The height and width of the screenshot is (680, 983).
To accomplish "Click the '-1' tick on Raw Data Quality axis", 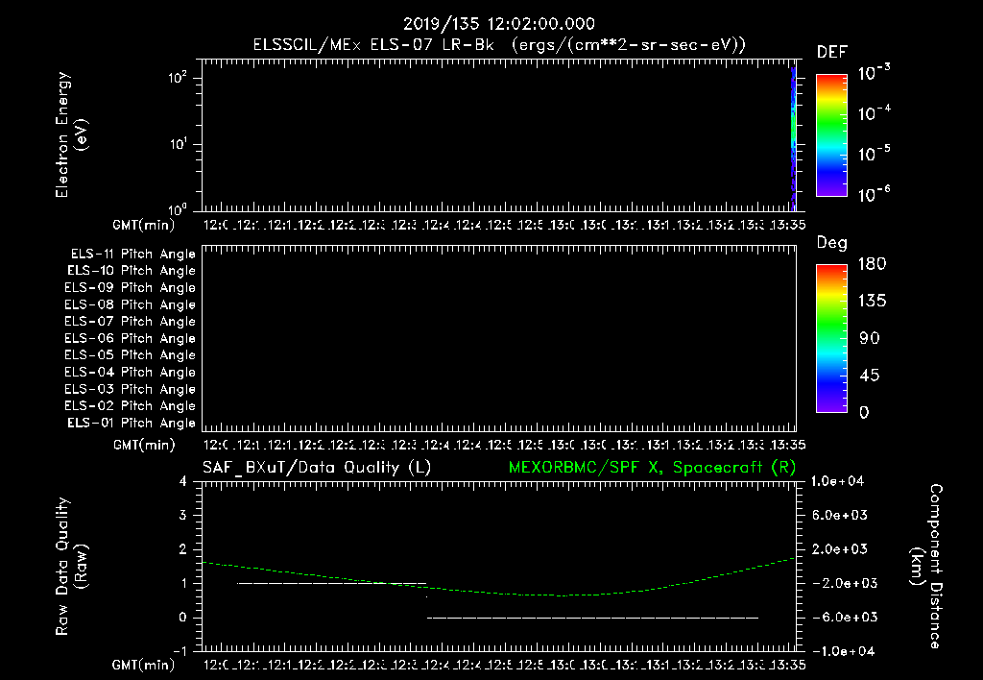I will [x=180, y=651].
